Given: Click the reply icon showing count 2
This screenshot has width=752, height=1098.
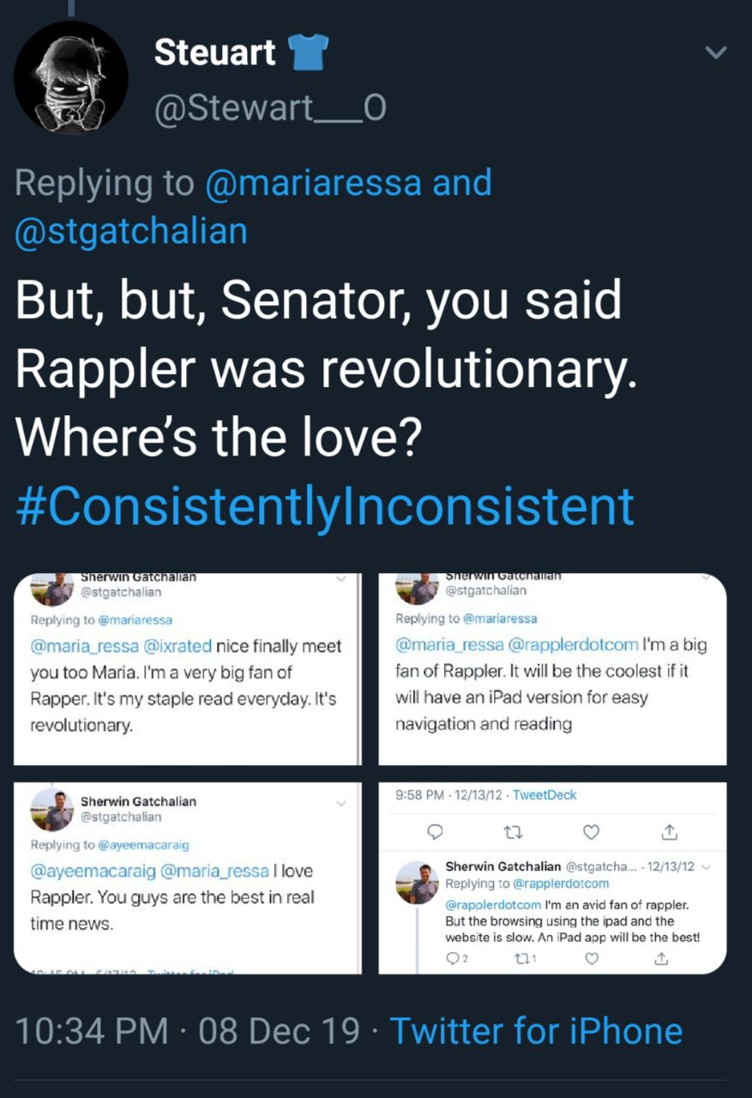Looking at the screenshot, I should pos(453,959).
